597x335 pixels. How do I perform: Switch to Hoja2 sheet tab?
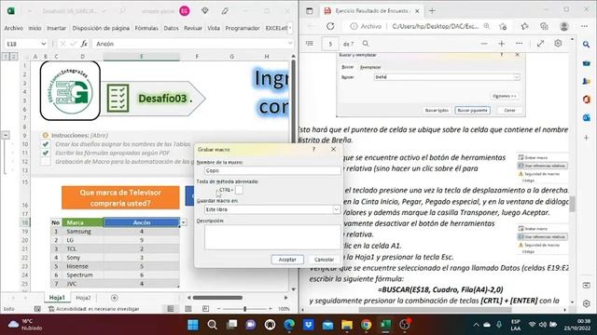pyautogui.click(x=83, y=298)
